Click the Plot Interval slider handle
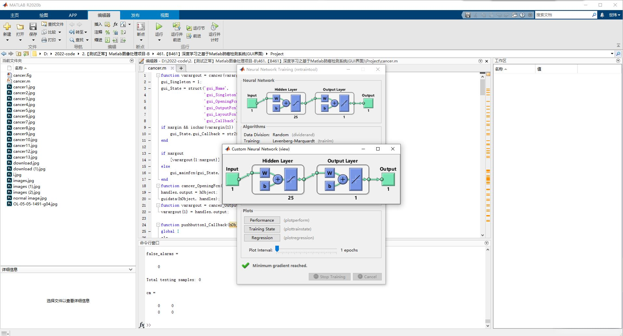623x336 pixels. 277,249
